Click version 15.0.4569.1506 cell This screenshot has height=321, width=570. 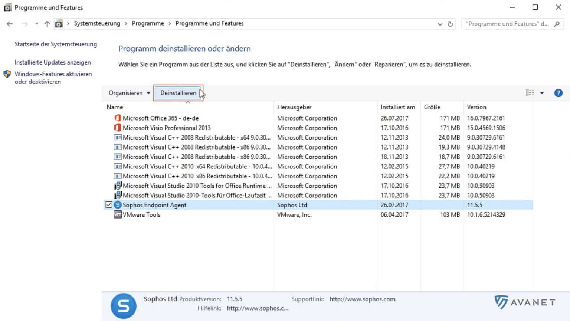486,128
